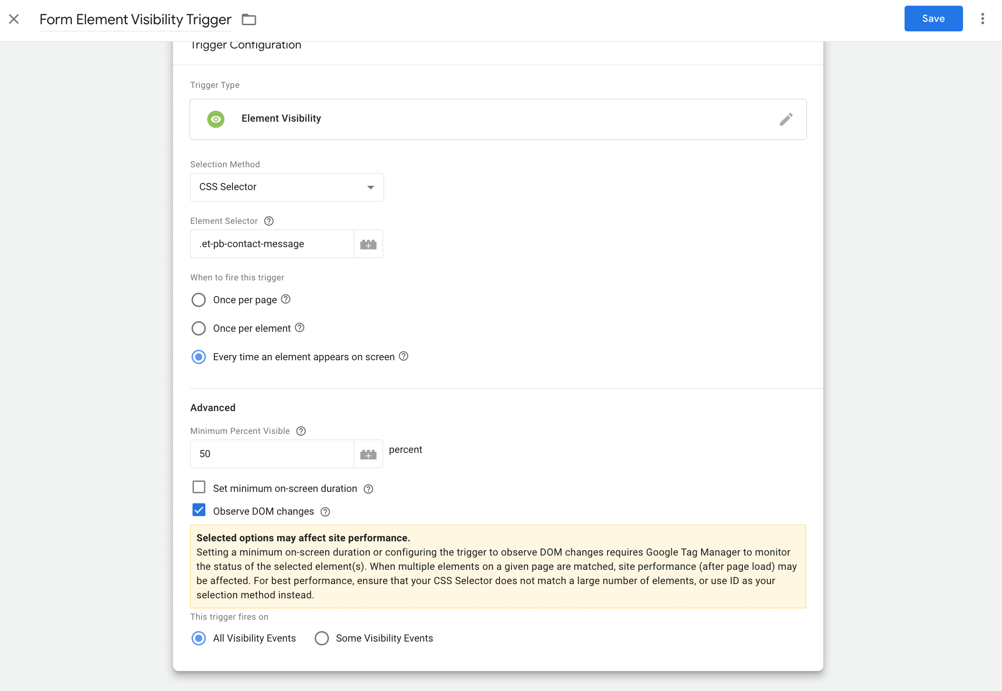Screen dimensions: 1002x691
Task: Click the variable picker icon next to Minimum Percent Visible
Action: pyautogui.click(x=368, y=453)
